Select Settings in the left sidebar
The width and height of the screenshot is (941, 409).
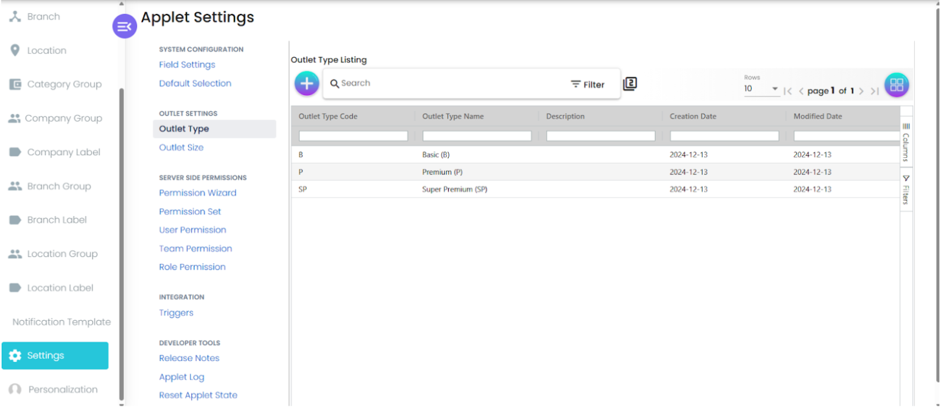[55, 355]
